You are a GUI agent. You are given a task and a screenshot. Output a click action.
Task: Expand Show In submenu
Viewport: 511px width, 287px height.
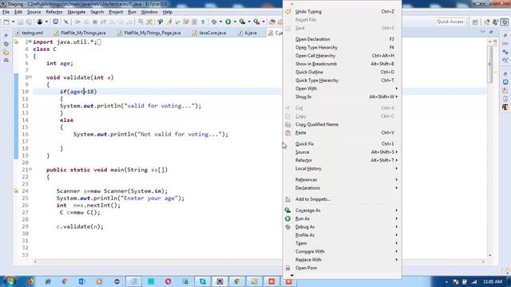coord(343,96)
